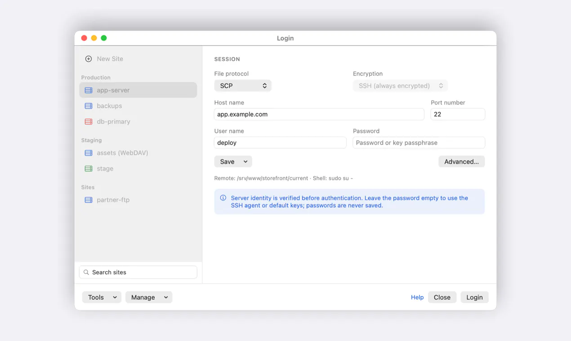Focus the User name field
The image size is (571, 341).
(x=280, y=143)
